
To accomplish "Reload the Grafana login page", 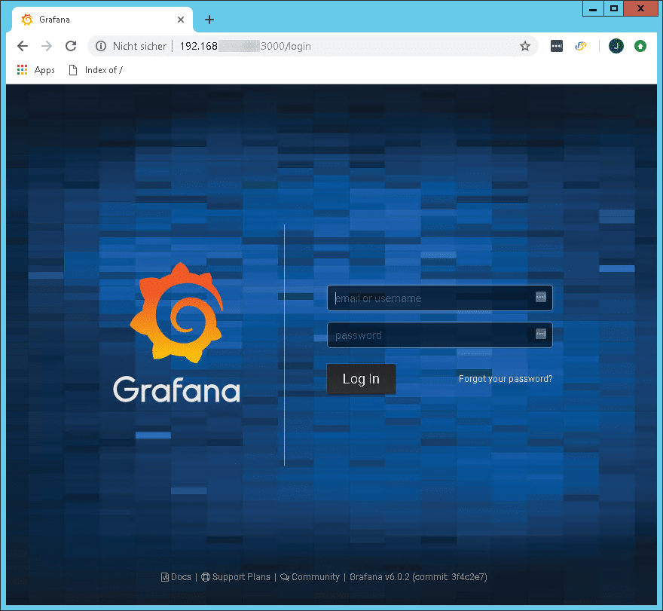I will pos(71,46).
